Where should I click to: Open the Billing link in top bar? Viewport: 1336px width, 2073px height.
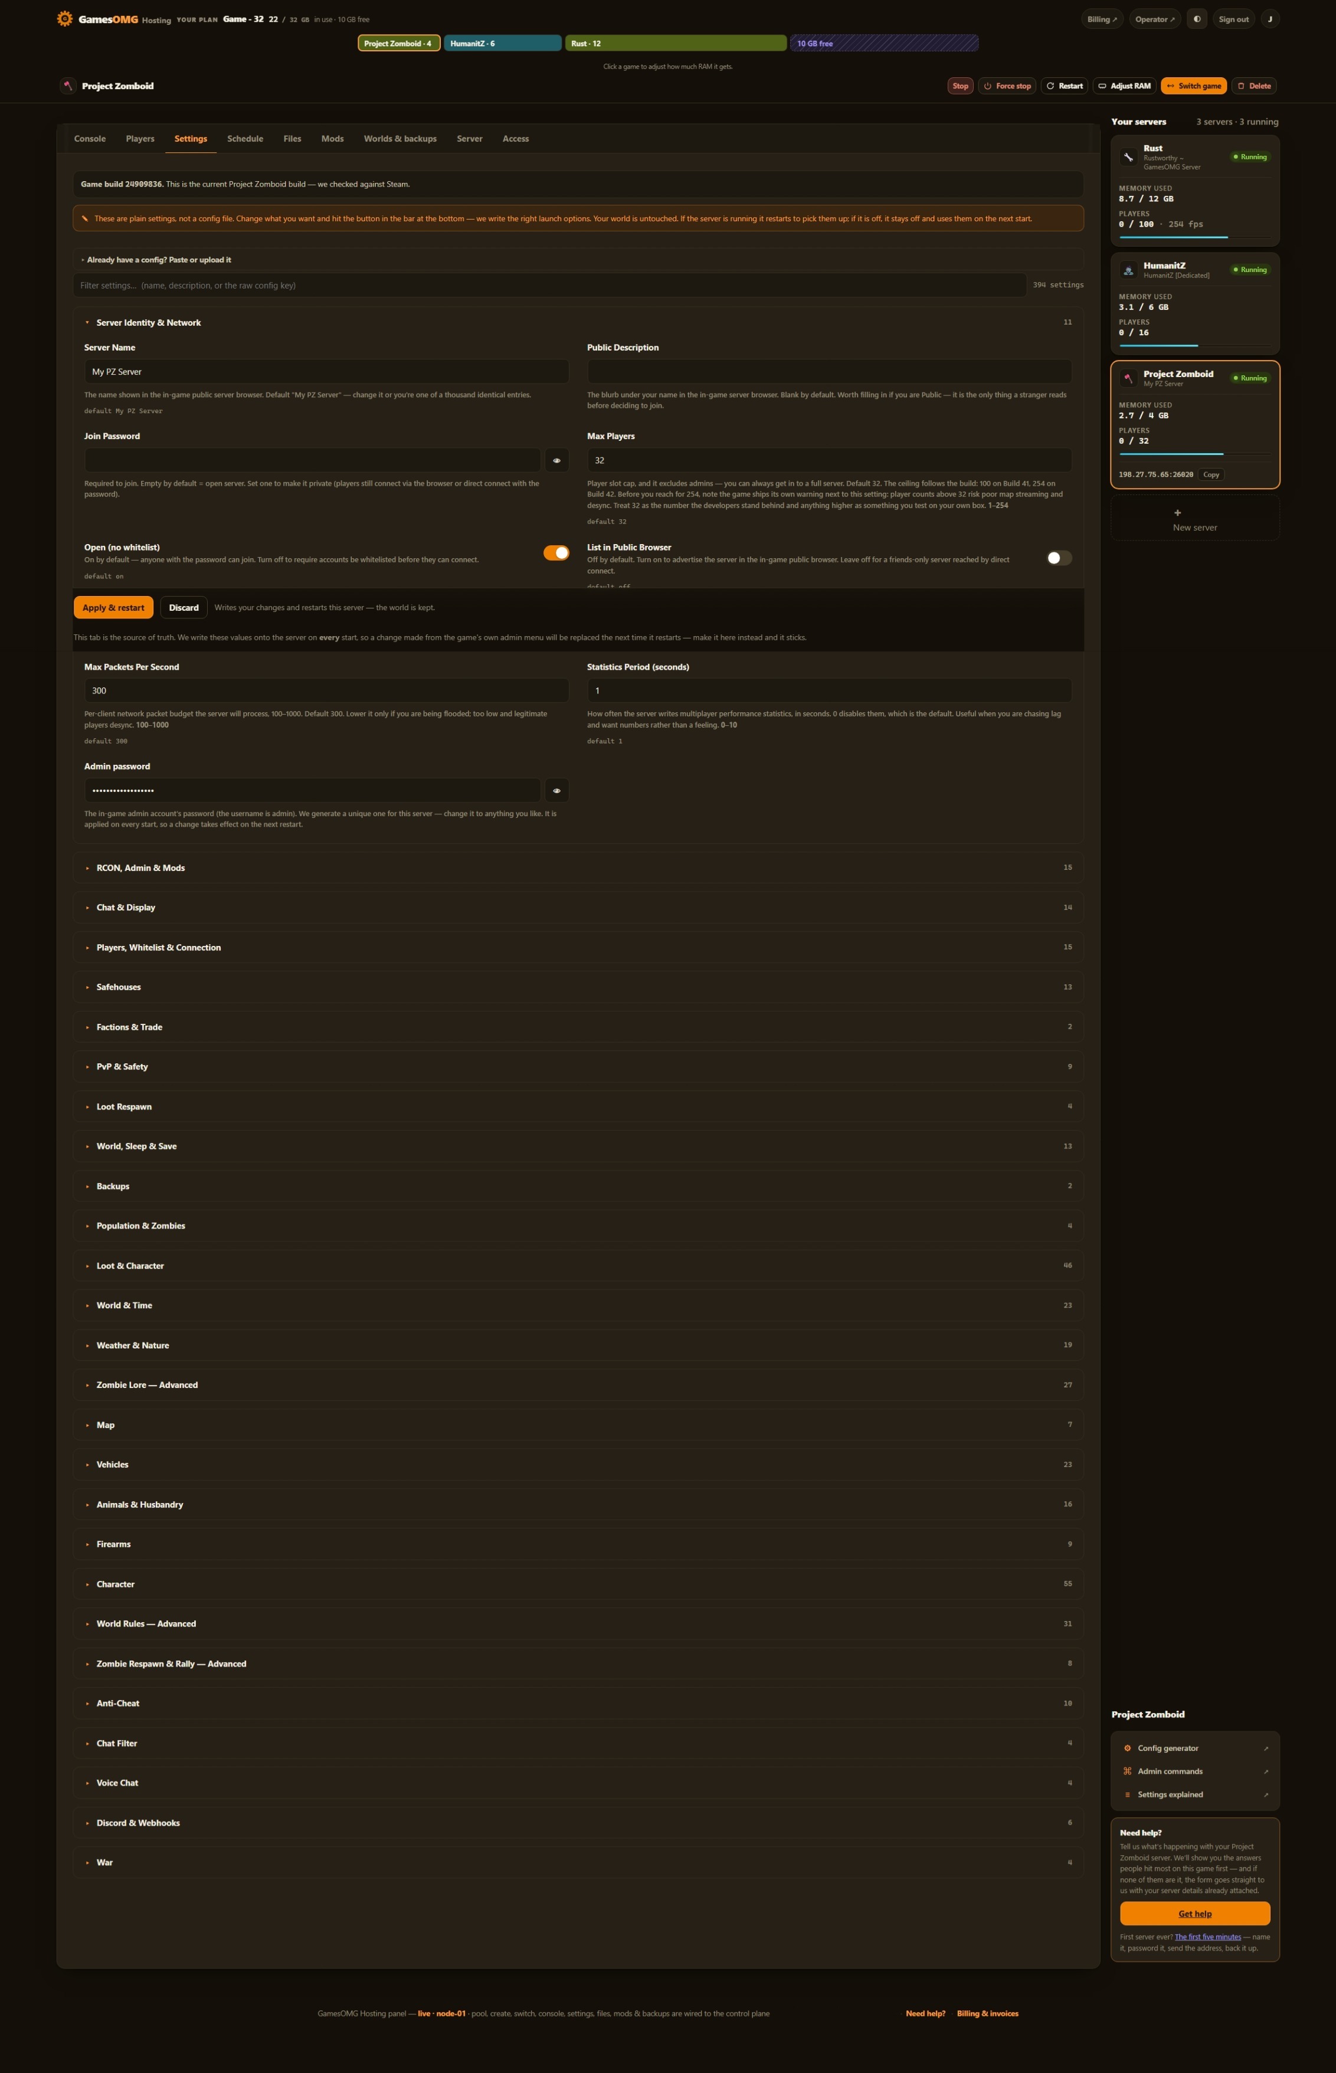click(x=1102, y=19)
